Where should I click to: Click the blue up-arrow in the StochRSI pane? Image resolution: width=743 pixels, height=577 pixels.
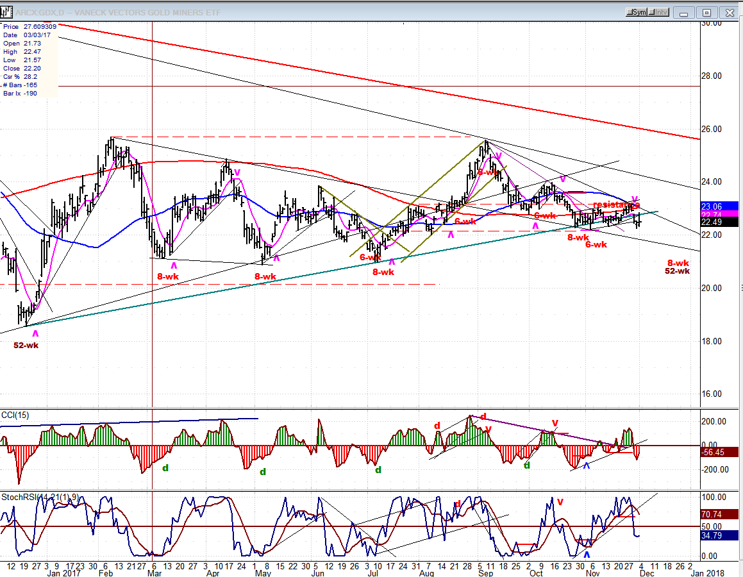click(587, 554)
